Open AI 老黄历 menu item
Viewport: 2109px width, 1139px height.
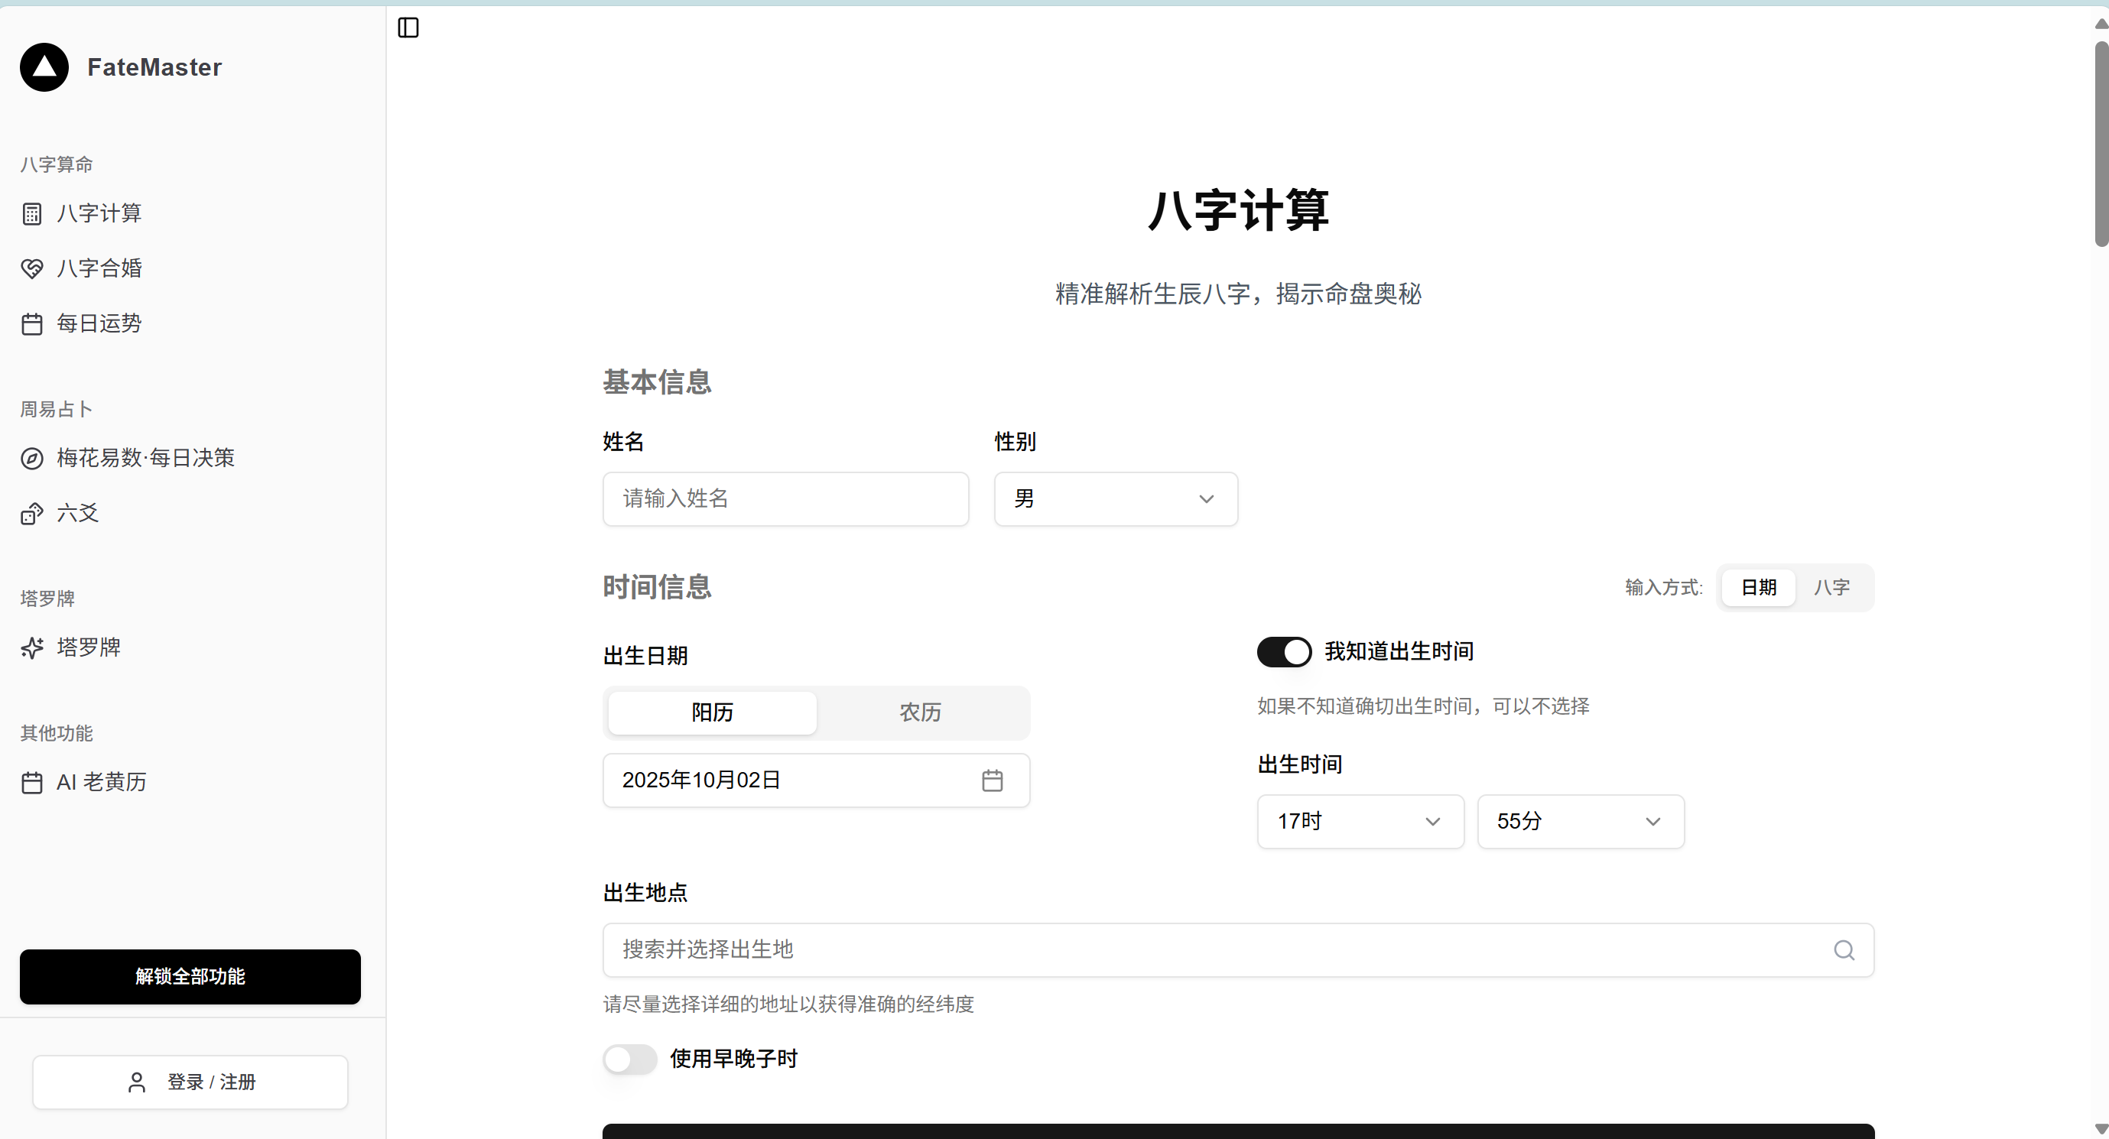coord(101,782)
